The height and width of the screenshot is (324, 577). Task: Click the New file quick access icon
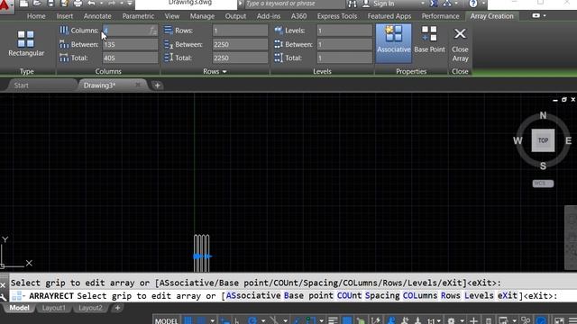[24, 4]
